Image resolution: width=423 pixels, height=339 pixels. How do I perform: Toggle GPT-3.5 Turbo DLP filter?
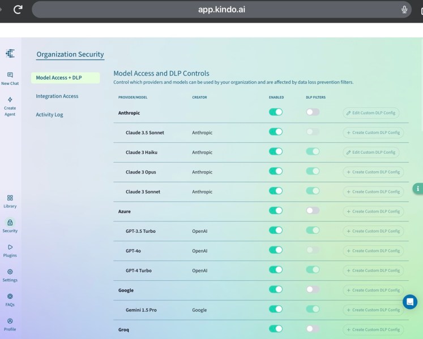[x=313, y=230]
